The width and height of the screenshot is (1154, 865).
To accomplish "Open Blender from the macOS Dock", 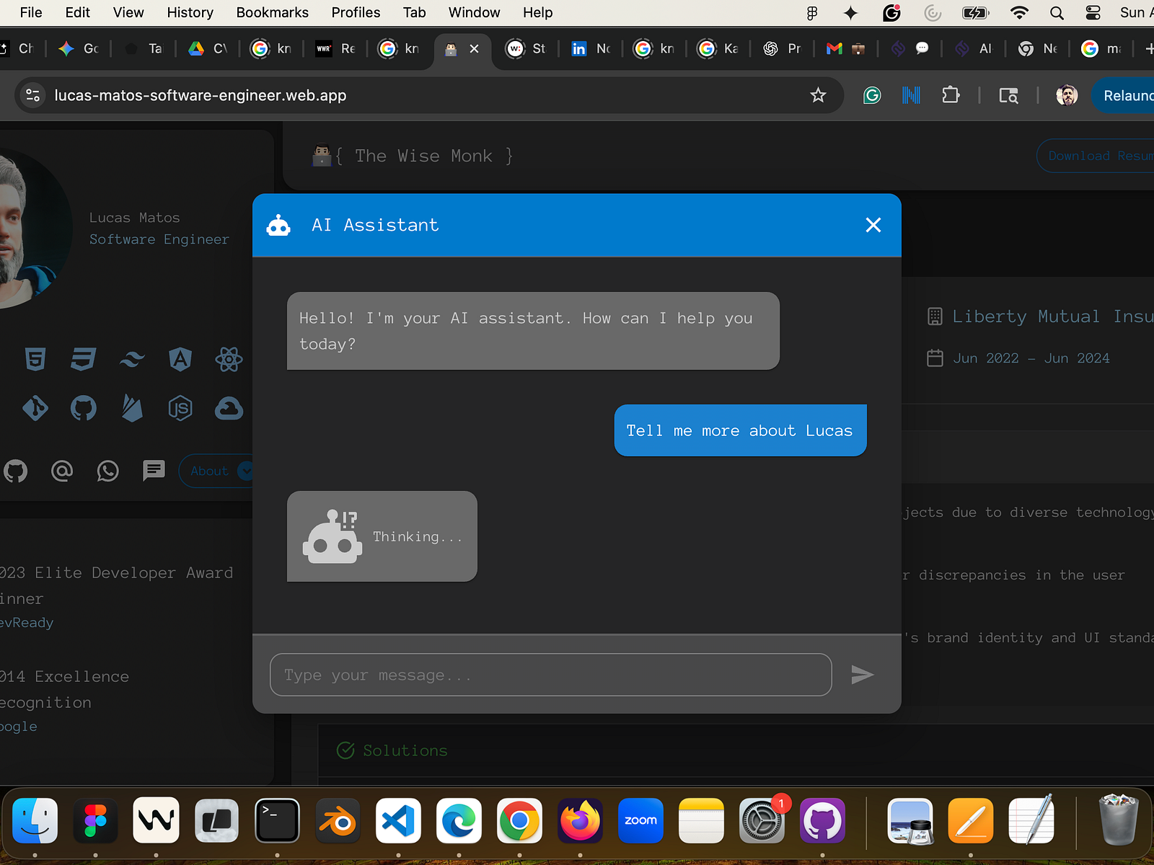I will (338, 821).
